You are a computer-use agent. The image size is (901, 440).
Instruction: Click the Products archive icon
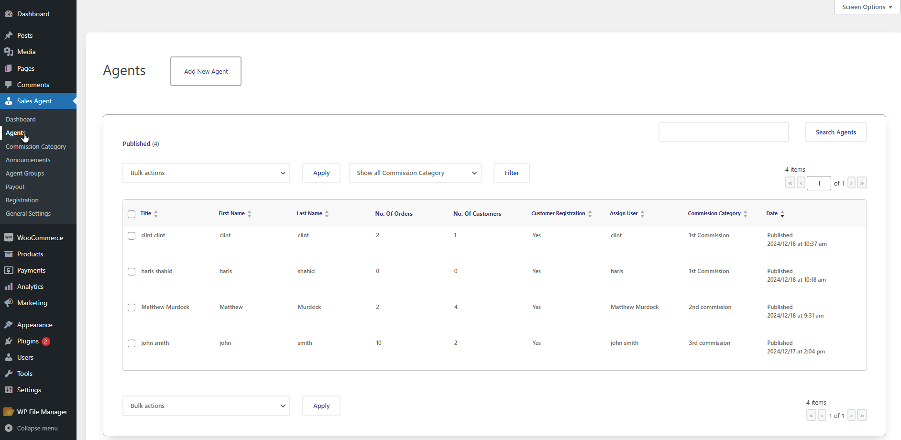pos(9,254)
